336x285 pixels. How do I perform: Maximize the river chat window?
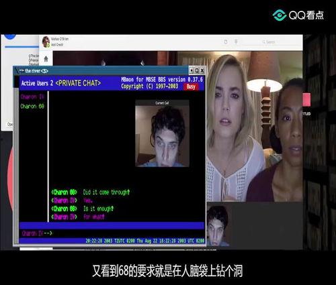click(x=197, y=70)
